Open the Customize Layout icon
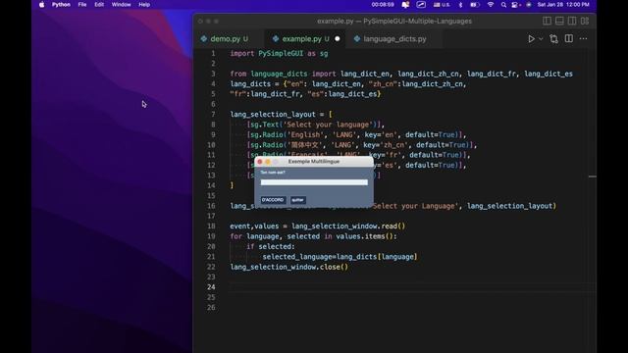Viewport: 628px width, 353px height. click(x=585, y=21)
